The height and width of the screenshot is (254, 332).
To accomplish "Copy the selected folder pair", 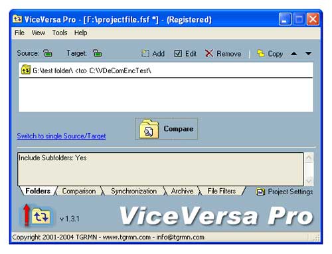I will (260, 53).
